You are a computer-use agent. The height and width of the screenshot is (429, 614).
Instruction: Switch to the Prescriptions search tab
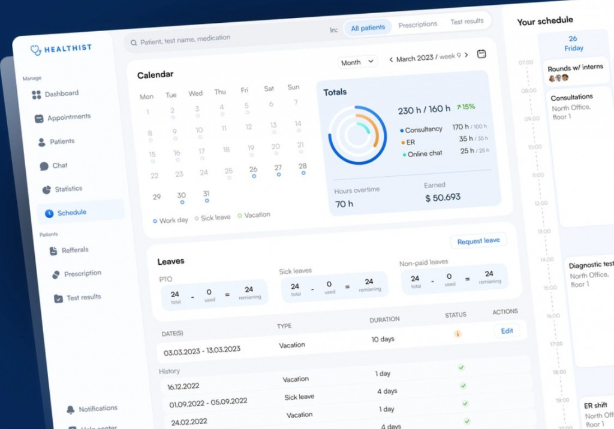(417, 24)
